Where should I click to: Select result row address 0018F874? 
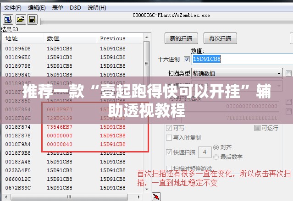pyautogui.click(x=72, y=127)
